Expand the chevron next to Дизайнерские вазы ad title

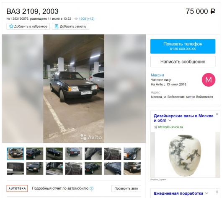pos(170,121)
